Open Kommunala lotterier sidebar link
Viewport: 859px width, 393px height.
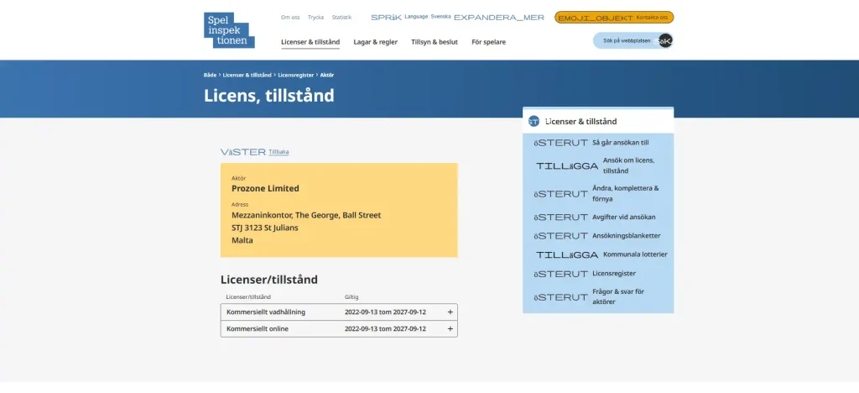[x=636, y=254]
